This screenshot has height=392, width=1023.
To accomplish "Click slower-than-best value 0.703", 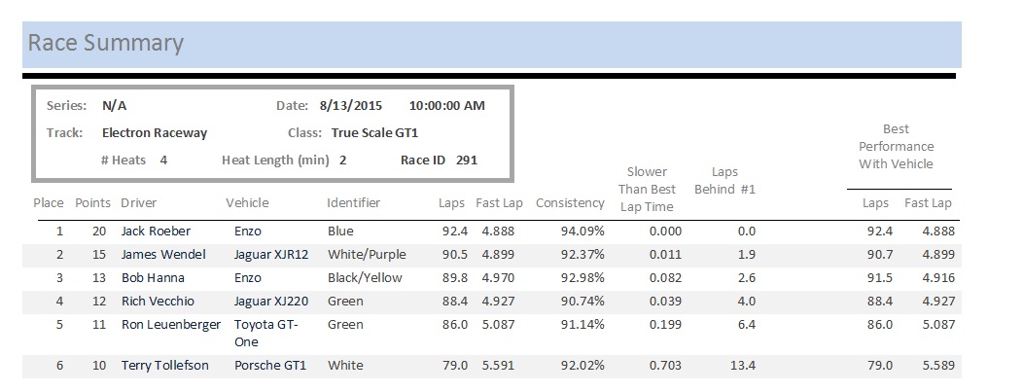I will pos(665,366).
